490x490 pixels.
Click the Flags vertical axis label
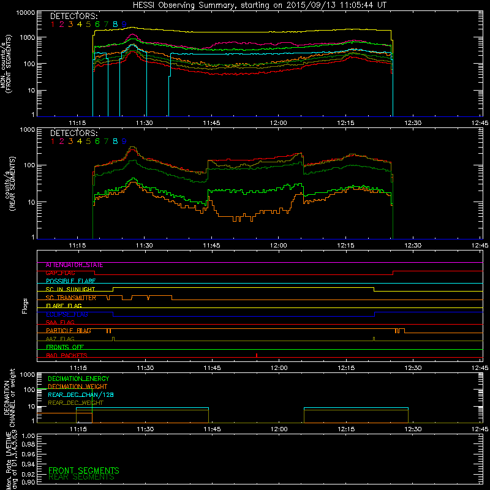point(25,306)
